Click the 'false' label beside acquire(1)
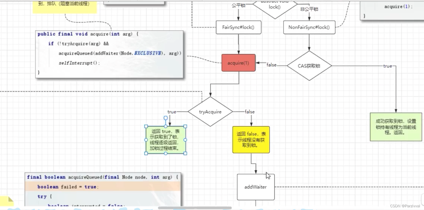Image resolution: width=424 pixels, height=210 pixels. click(x=271, y=65)
